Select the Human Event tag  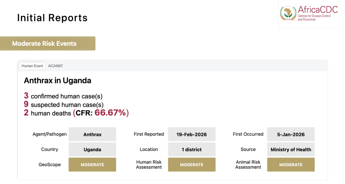32,66
